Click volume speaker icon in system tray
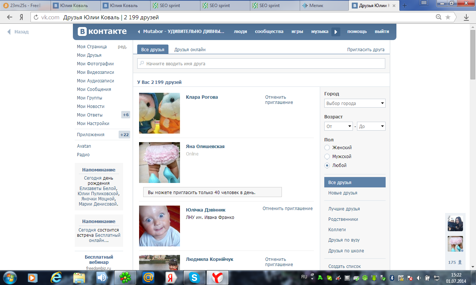The height and width of the screenshot is (285, 476). [x=419, y=277]
